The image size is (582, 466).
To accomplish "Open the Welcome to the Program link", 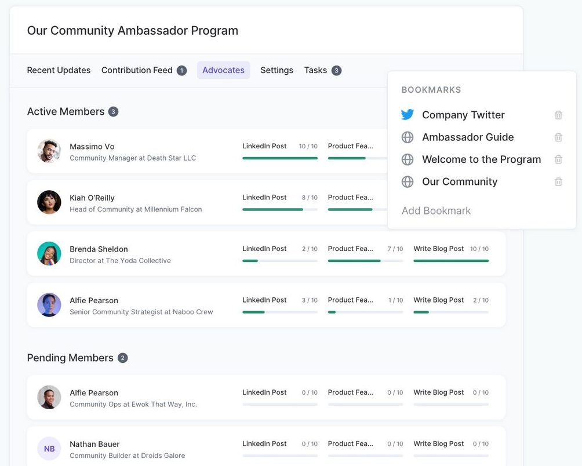I will coord(481,159).
